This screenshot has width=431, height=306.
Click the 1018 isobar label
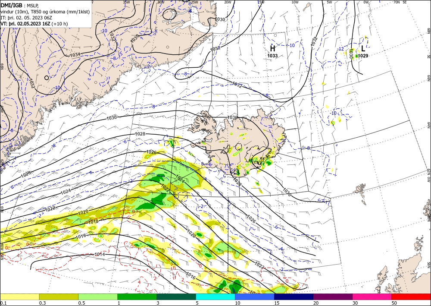pyautogui.click(x=93, y=222)
